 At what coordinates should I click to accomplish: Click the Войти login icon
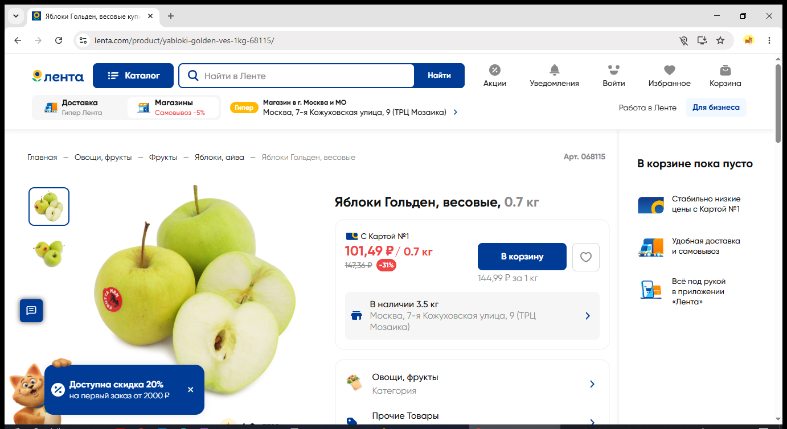coord(613,76)
